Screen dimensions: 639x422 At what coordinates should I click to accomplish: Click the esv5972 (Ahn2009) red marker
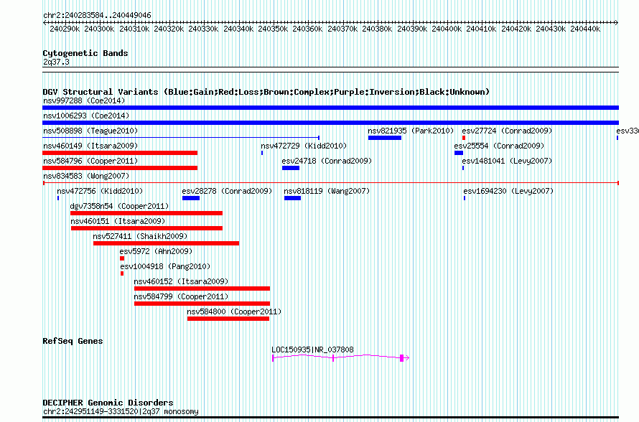point(122,258)
